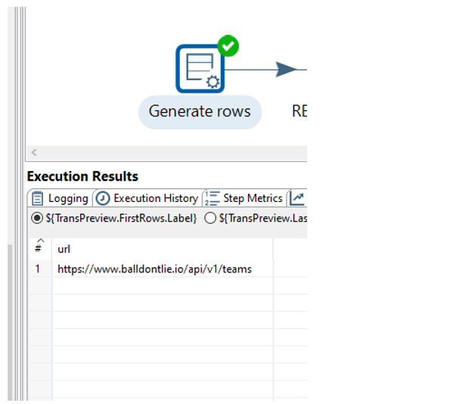The width and height of the screenshot is (449, 404).
Task: Select the balldontlie.io teams URL cell
Action: (163, 269)
